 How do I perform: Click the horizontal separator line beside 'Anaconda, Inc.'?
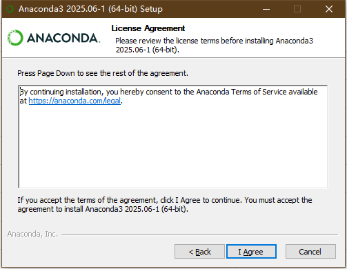click(199, 235)
